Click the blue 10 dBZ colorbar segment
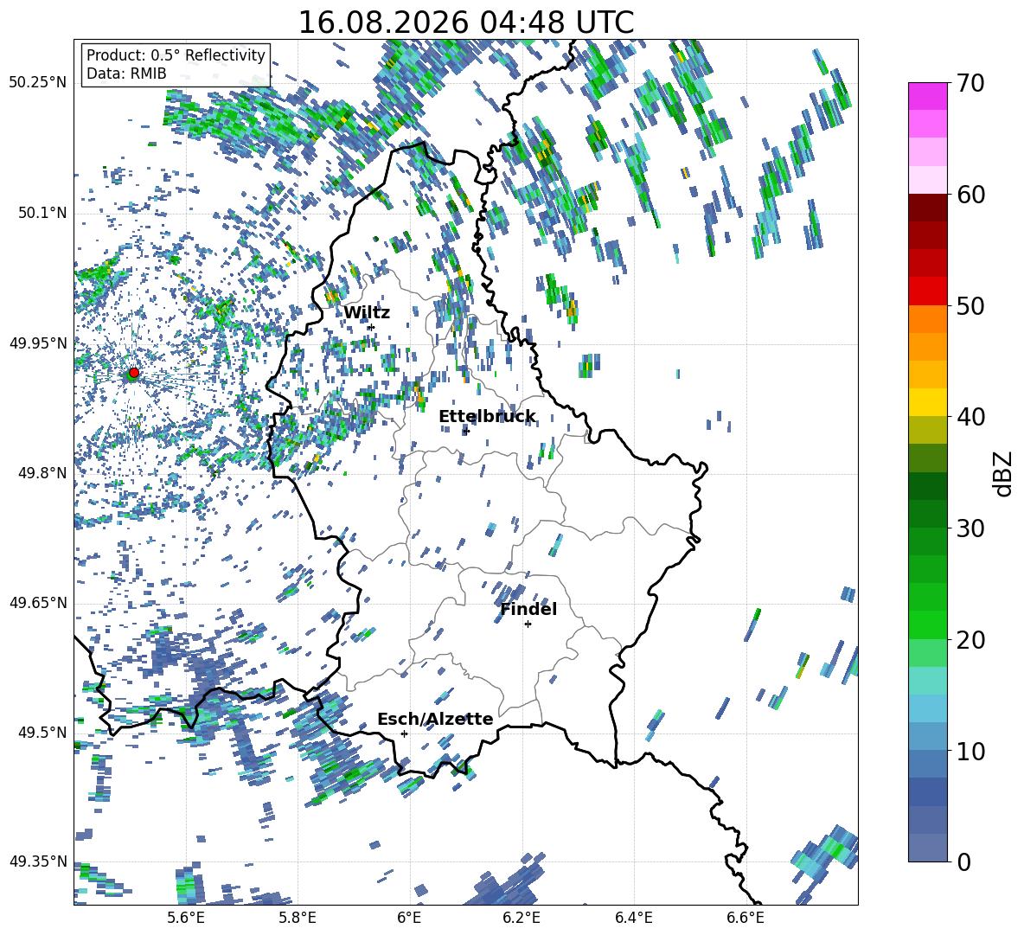Viewport: 1024px width, 935px height. (927, 736)
